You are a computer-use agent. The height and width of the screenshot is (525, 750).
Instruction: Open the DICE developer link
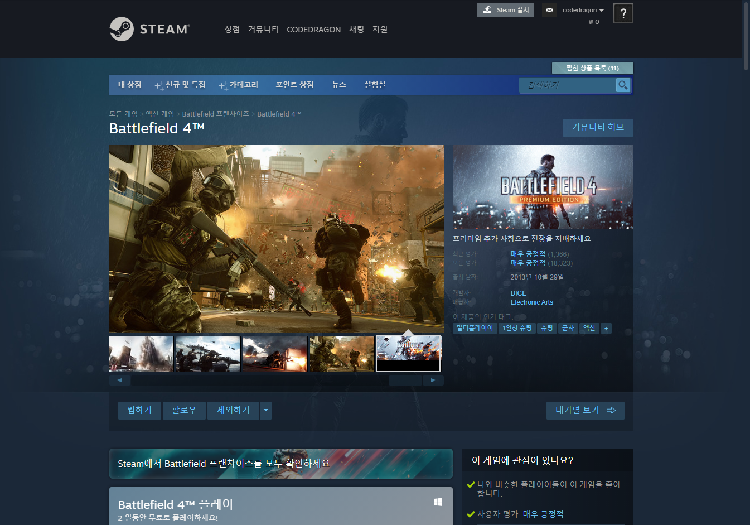[519, 293]
